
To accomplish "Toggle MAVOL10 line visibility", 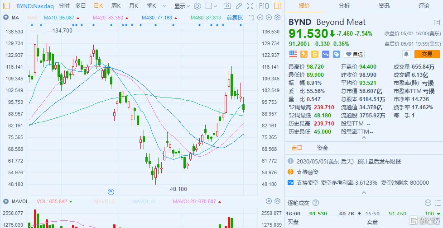I will 144,201.
